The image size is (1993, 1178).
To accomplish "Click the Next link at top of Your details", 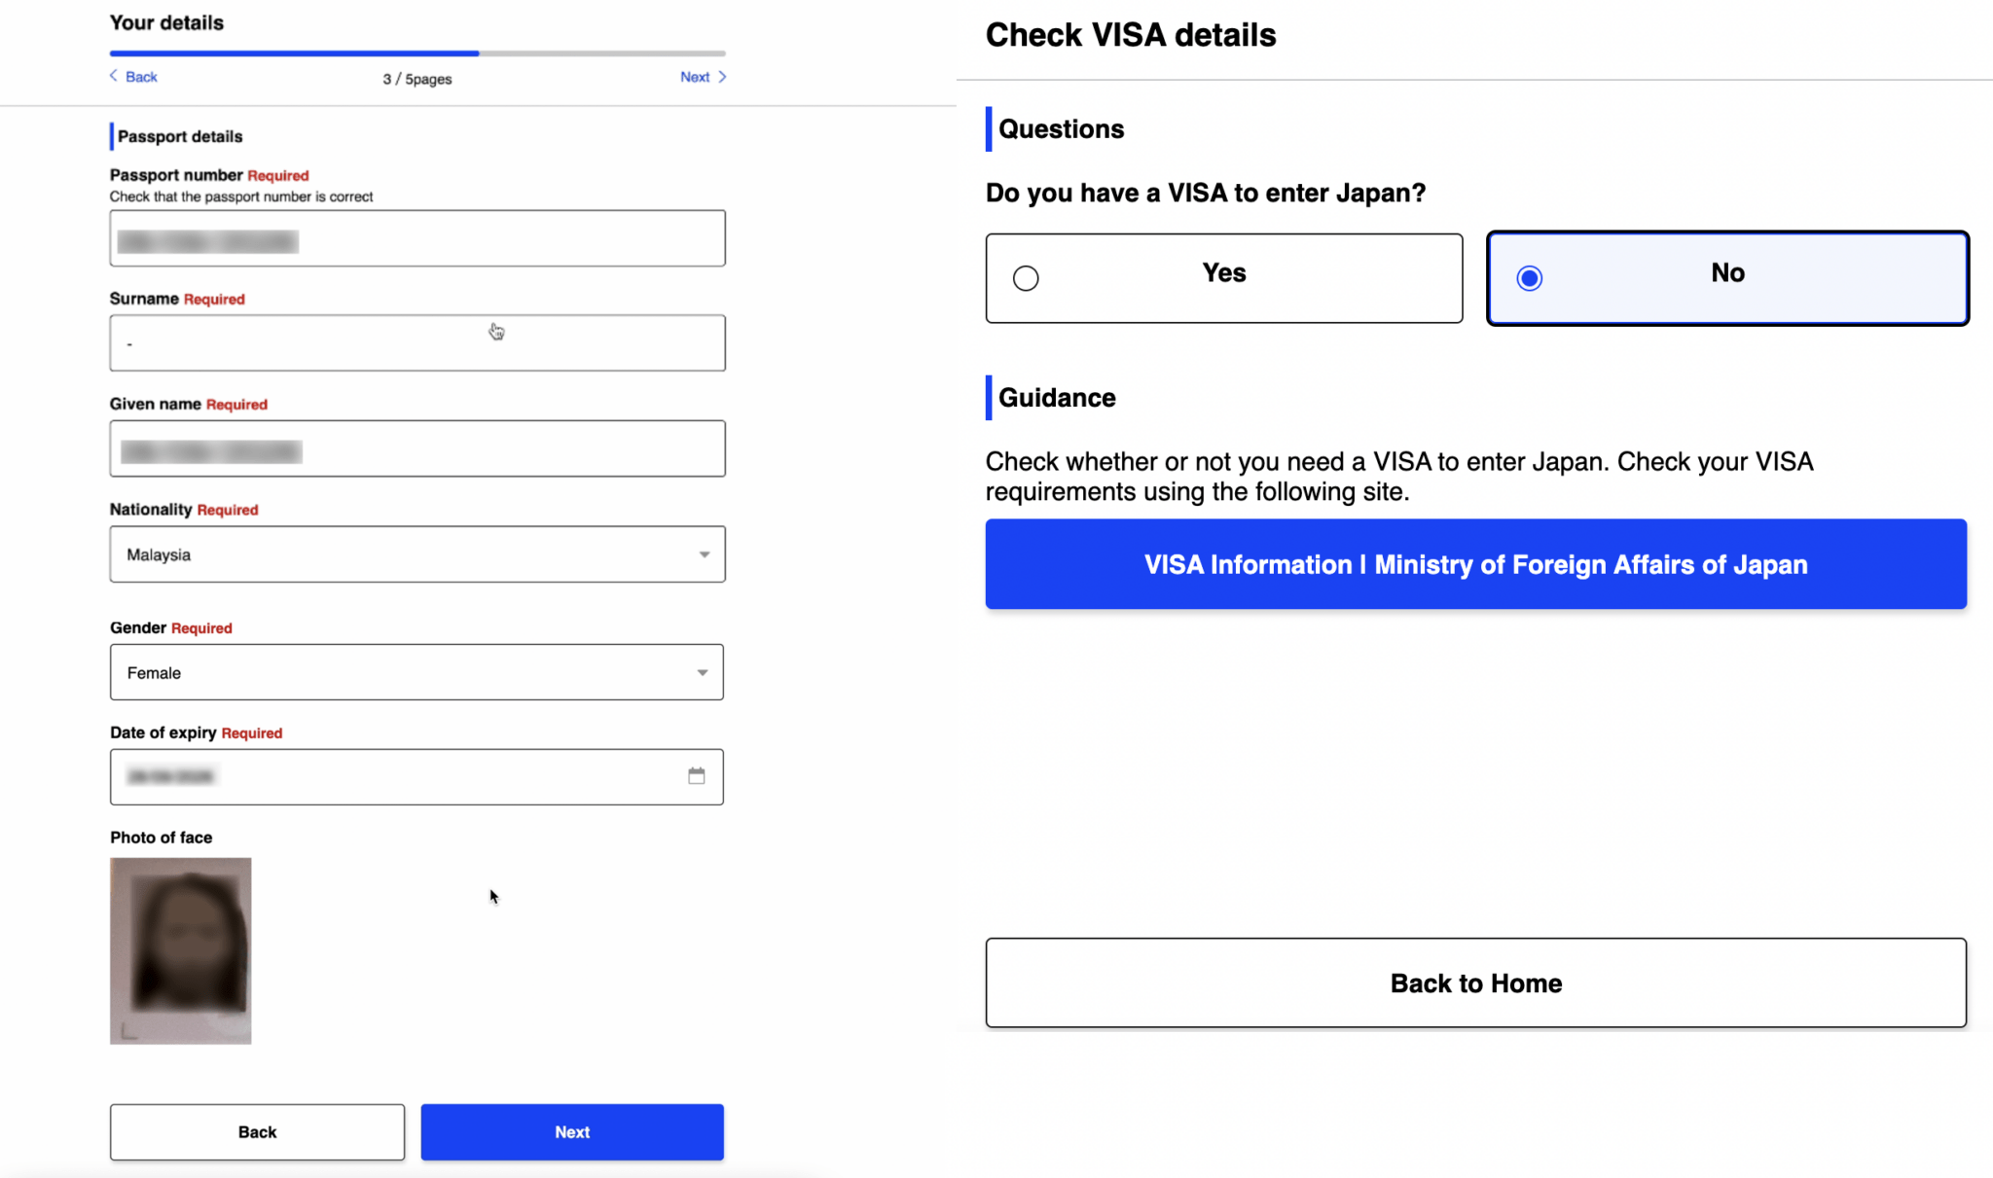I will (x=694, y=76).
